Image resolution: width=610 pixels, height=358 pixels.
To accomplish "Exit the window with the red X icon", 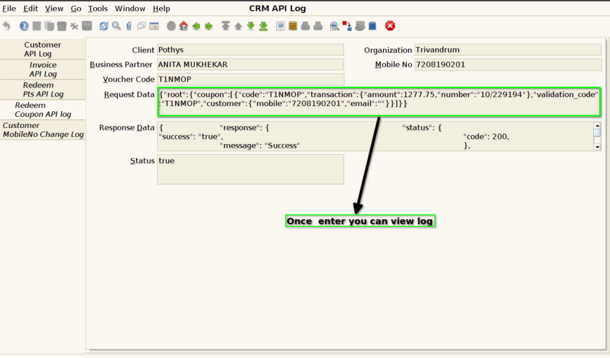I will pos(390,26).
